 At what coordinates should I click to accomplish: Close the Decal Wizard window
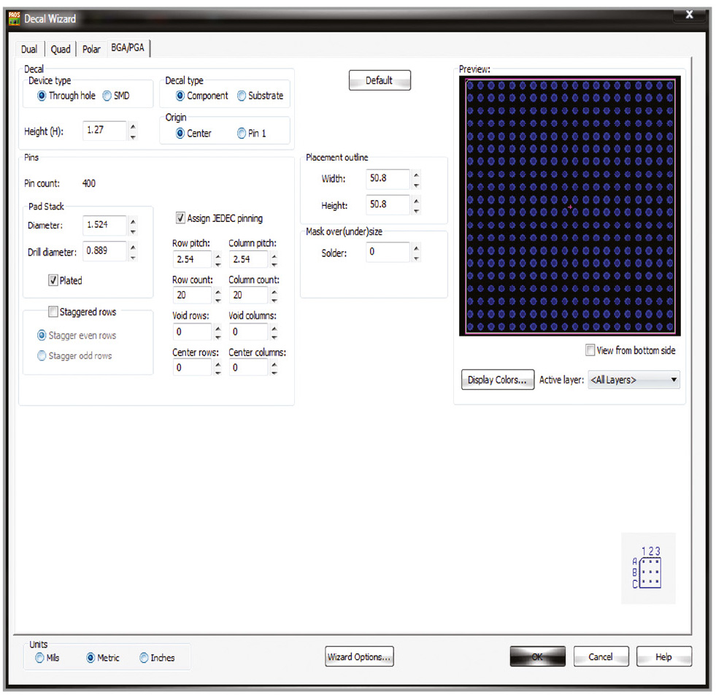[x=689, y=15]
